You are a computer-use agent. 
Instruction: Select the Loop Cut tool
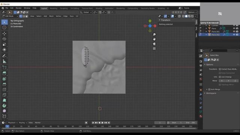4,90
